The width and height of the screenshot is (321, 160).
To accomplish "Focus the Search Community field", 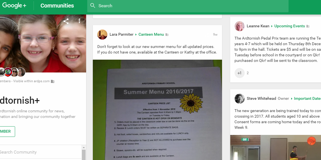I will 41,152.
